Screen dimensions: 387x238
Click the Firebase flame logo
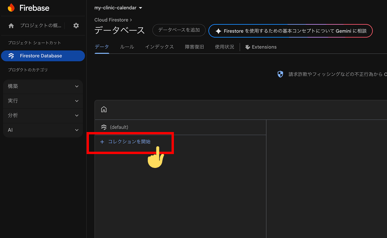pos(11,8)
